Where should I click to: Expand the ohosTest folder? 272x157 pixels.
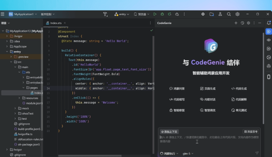point(15,113)
